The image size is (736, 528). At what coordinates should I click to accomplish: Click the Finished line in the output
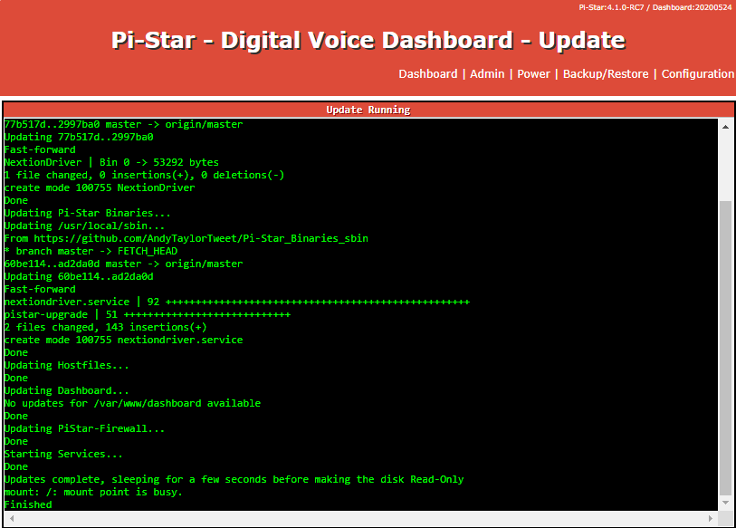point(28,504)
